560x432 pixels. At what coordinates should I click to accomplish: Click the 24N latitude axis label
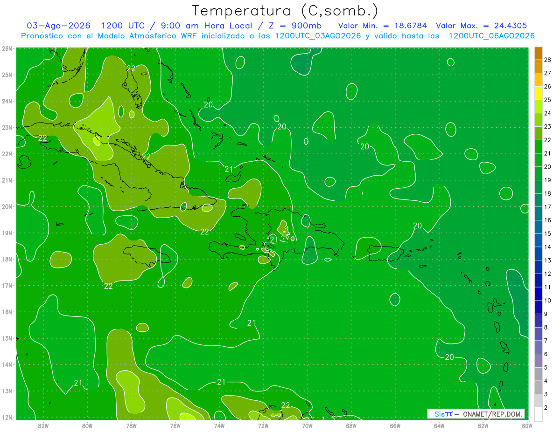point(7,101)
